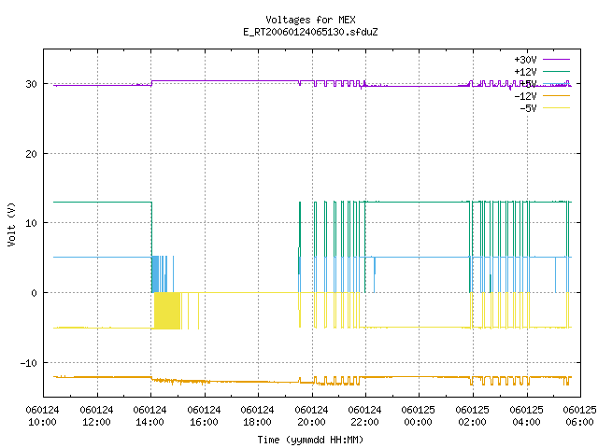Viewport: 598px width, 448px height.
Task: Click the time tick 060124 14:00
Action: (149, 416)
